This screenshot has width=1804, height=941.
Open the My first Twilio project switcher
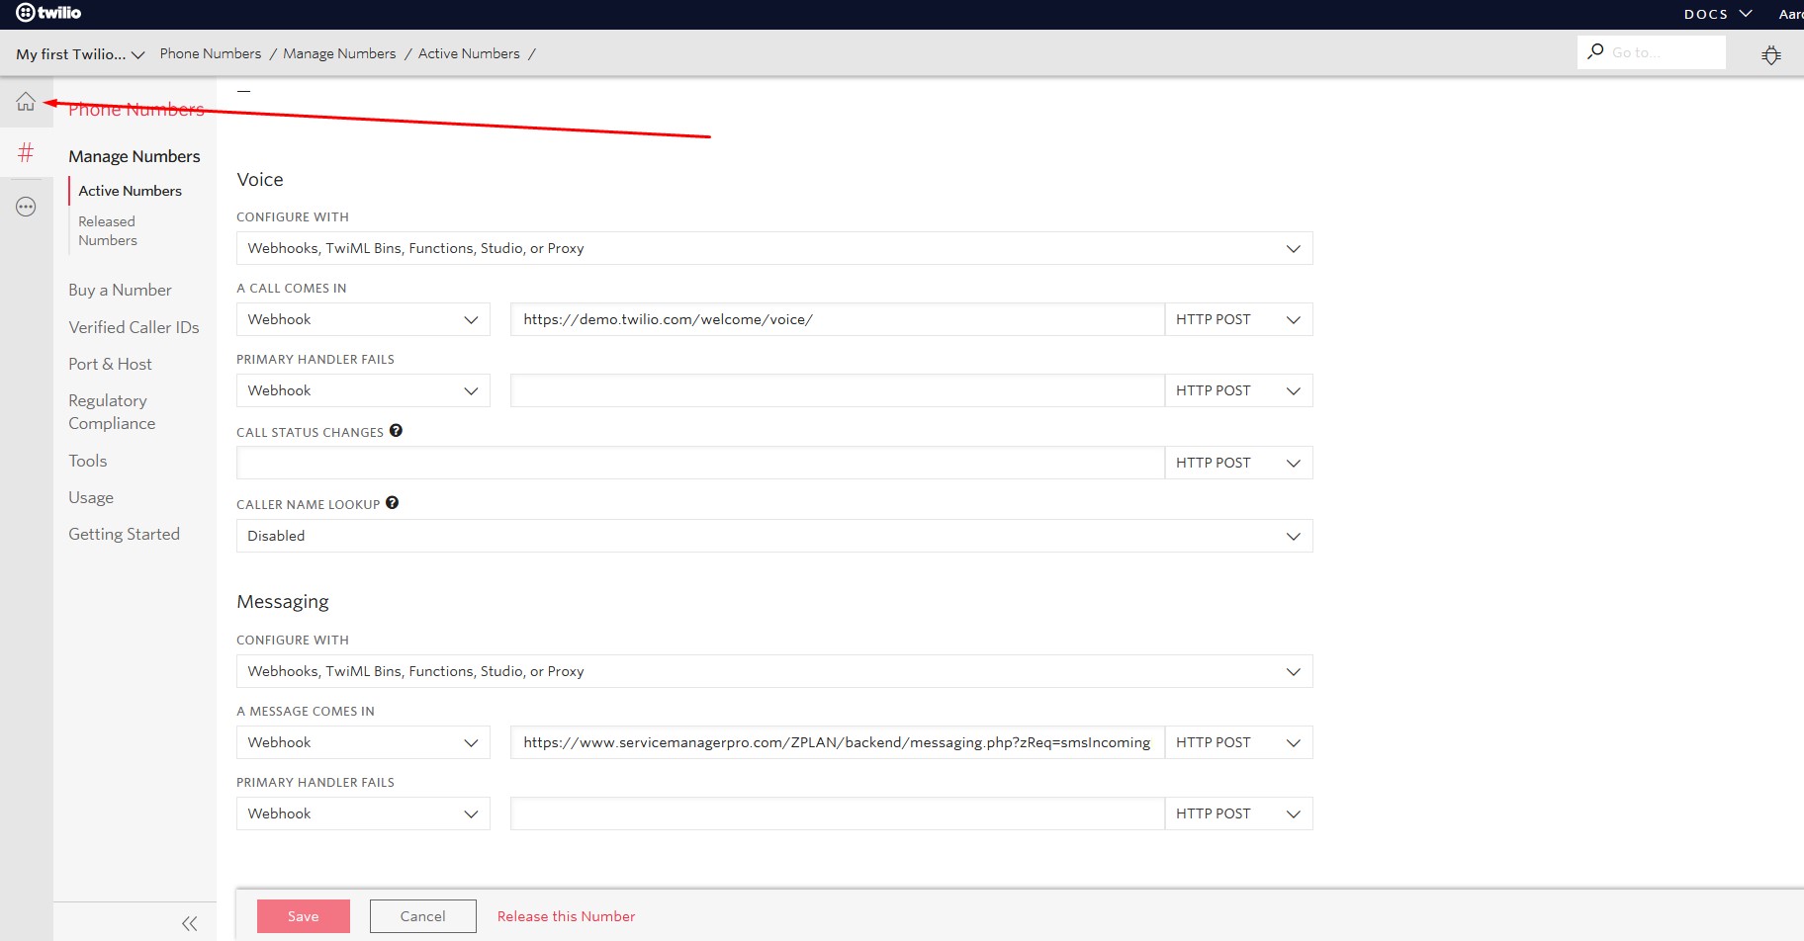80,54
